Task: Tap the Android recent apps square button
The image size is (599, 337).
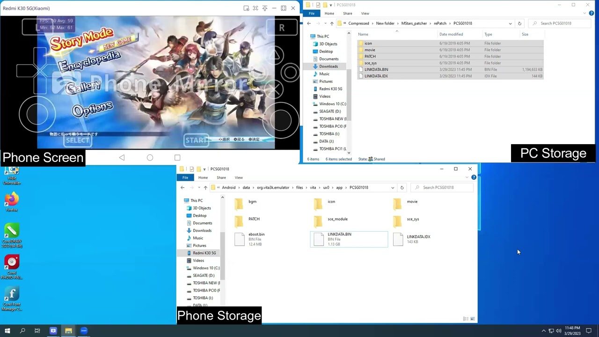Action: [177, 158]
